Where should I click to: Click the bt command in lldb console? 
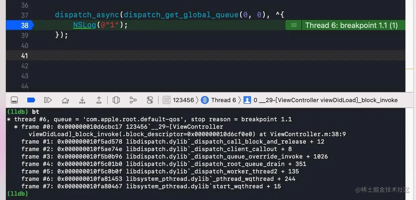[x=36, y=112]
